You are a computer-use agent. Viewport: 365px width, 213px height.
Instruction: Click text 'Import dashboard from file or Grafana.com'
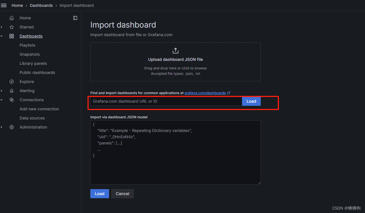131,35
